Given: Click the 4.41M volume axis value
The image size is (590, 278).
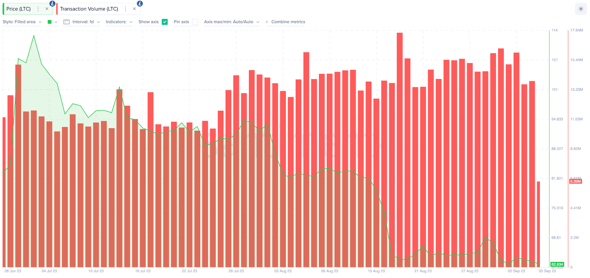Looking at the screenshot, I should pos(576,208).
